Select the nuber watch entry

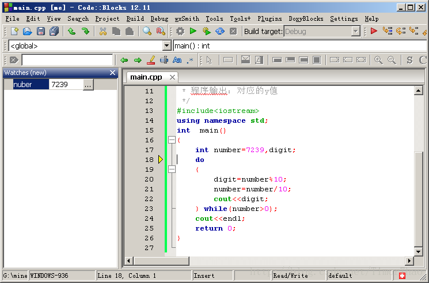coord(31,85)
